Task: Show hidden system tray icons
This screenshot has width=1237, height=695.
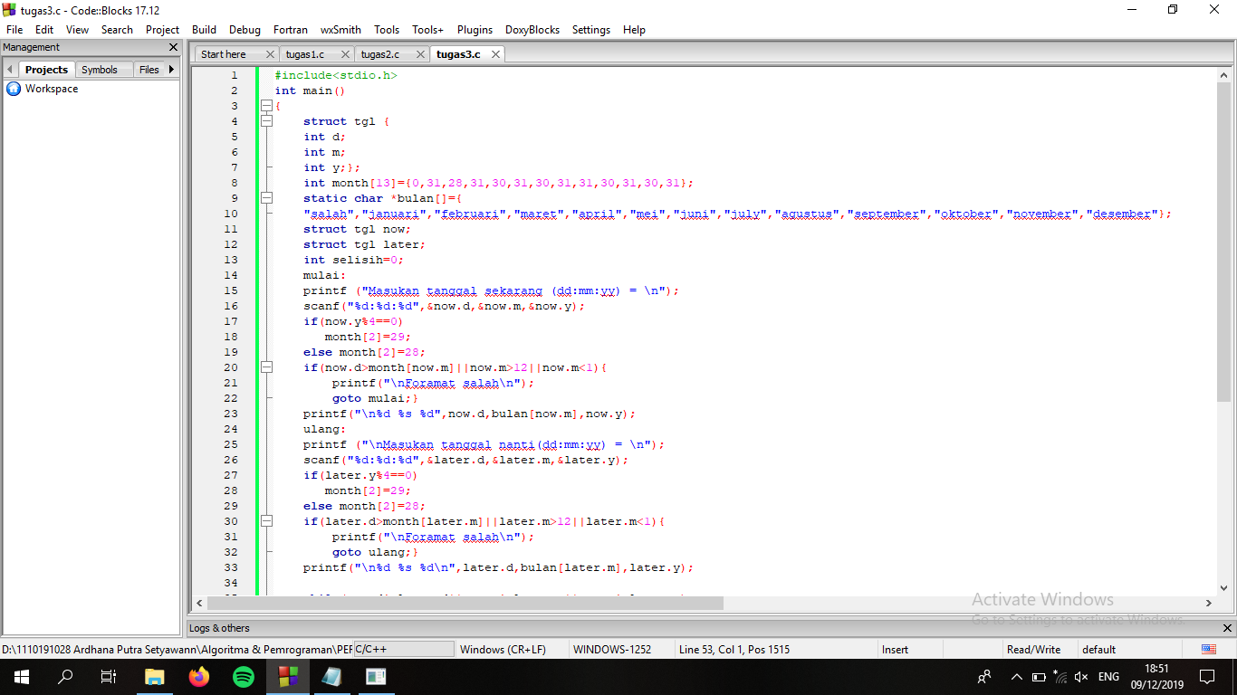Action: 1017,677
